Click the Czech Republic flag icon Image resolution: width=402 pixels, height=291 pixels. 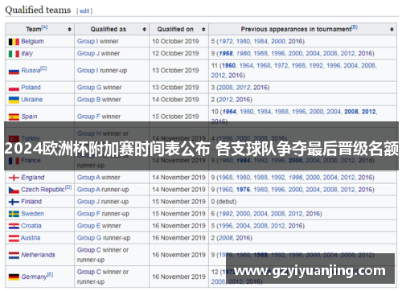[14, 190]
